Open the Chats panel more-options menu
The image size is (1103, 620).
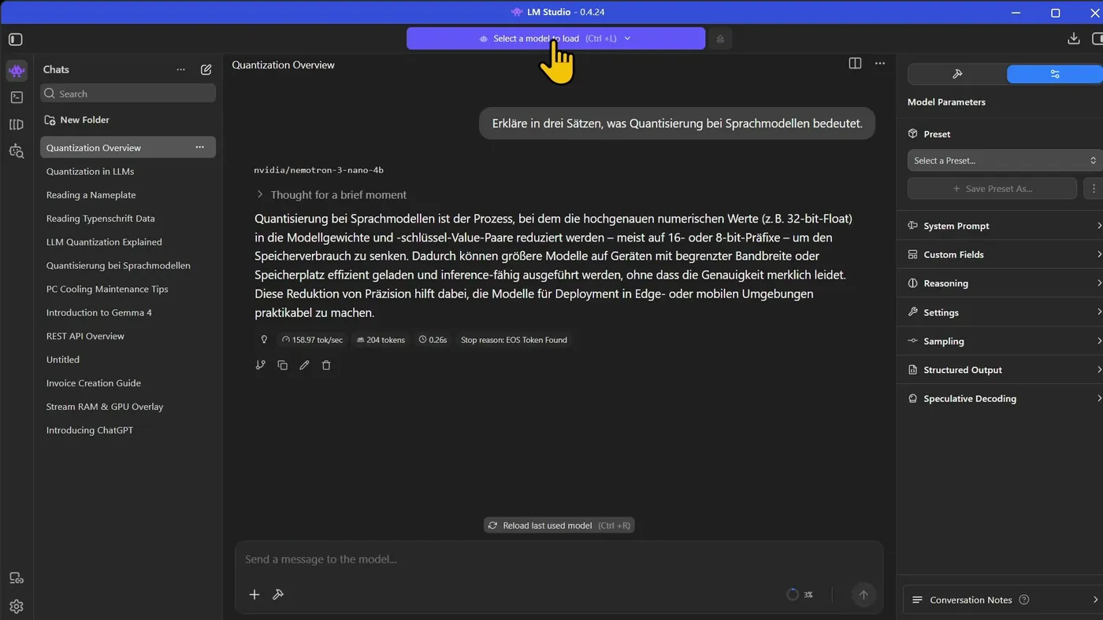click(181, 69)
